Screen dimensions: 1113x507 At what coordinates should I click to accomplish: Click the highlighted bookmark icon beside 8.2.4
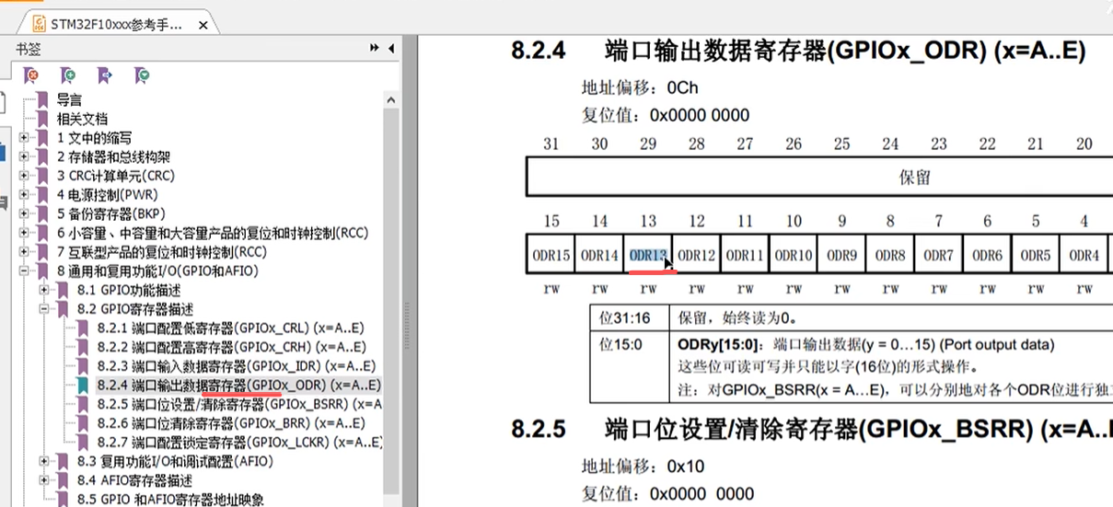coord(83,386)
